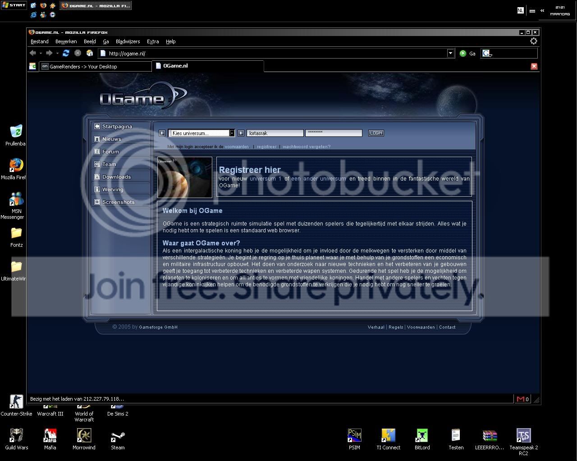Open the Mozilla Firefox desktop icon
Viewport: 577px width, 461px height.
(15, 169)
